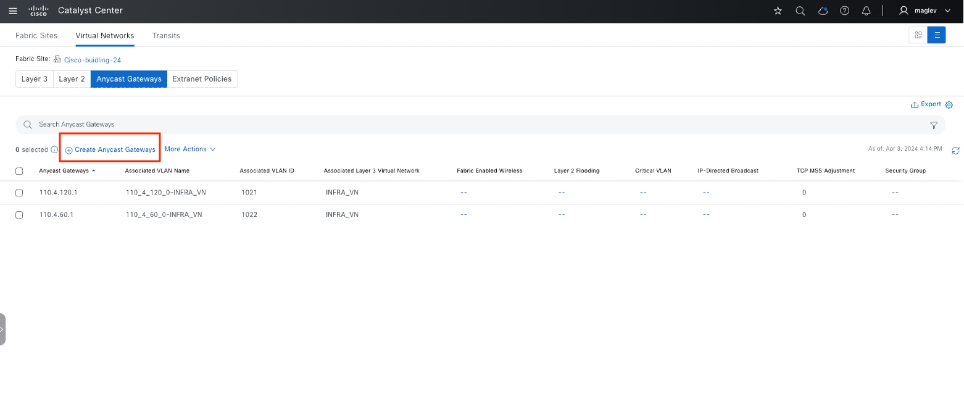The height and width of the screenshot is (394, 964).
Task: Open the global search icon
Action: (800, 10)
